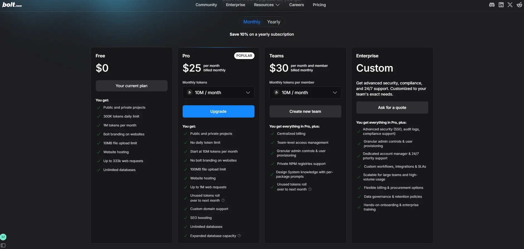Click bolt token icon in Pro tokens selector

190,92
